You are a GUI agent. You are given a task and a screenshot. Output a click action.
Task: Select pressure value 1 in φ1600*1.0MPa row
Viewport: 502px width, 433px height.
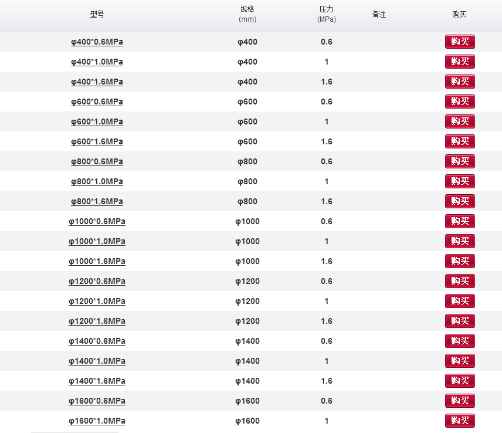[x=327, y=421]
